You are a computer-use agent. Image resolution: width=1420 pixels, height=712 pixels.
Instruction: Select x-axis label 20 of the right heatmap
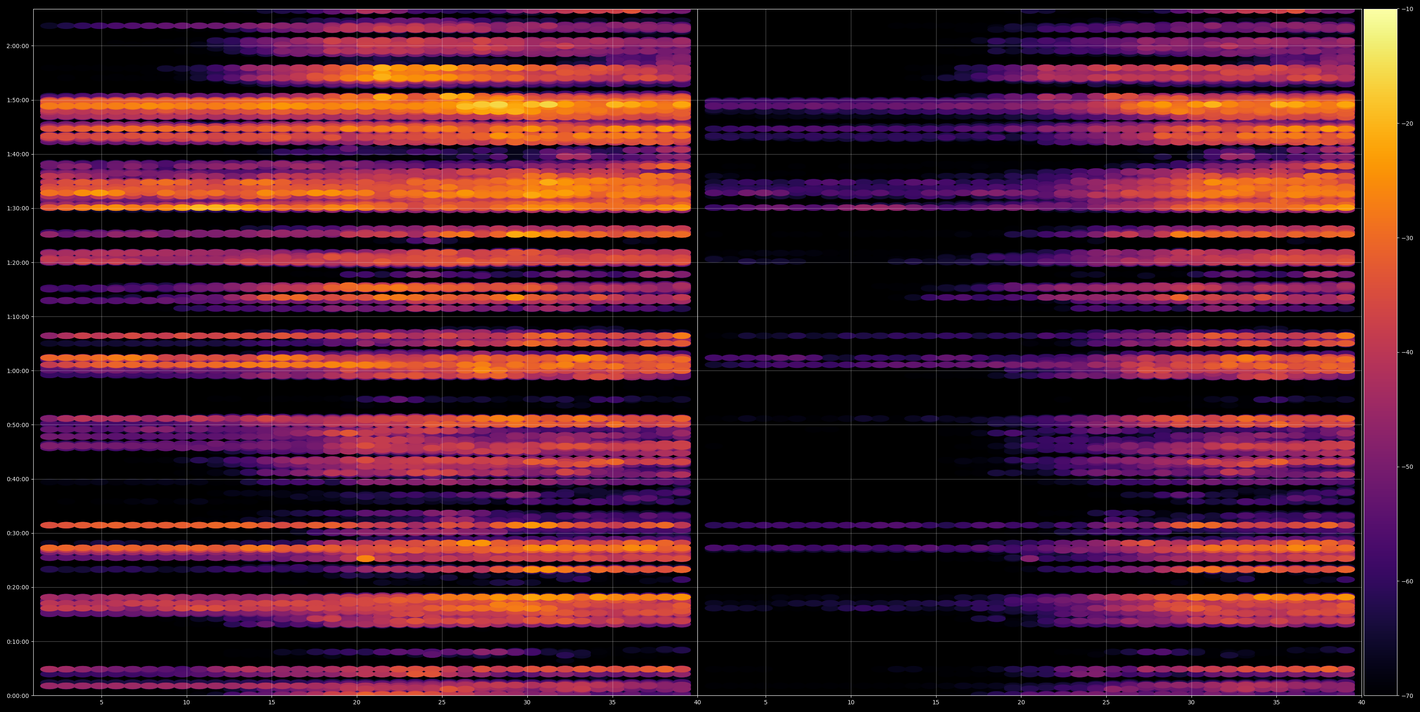coord(1021,703)
